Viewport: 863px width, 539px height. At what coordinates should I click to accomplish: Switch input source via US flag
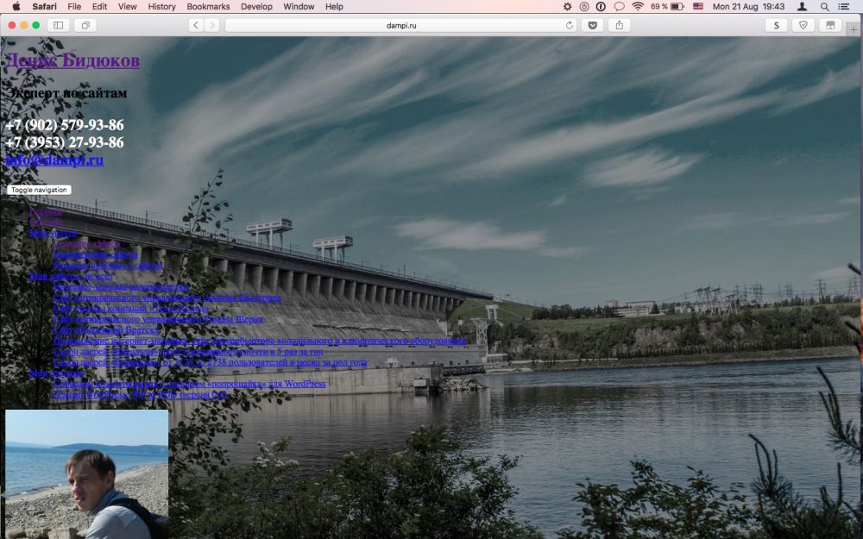(698, 7)
